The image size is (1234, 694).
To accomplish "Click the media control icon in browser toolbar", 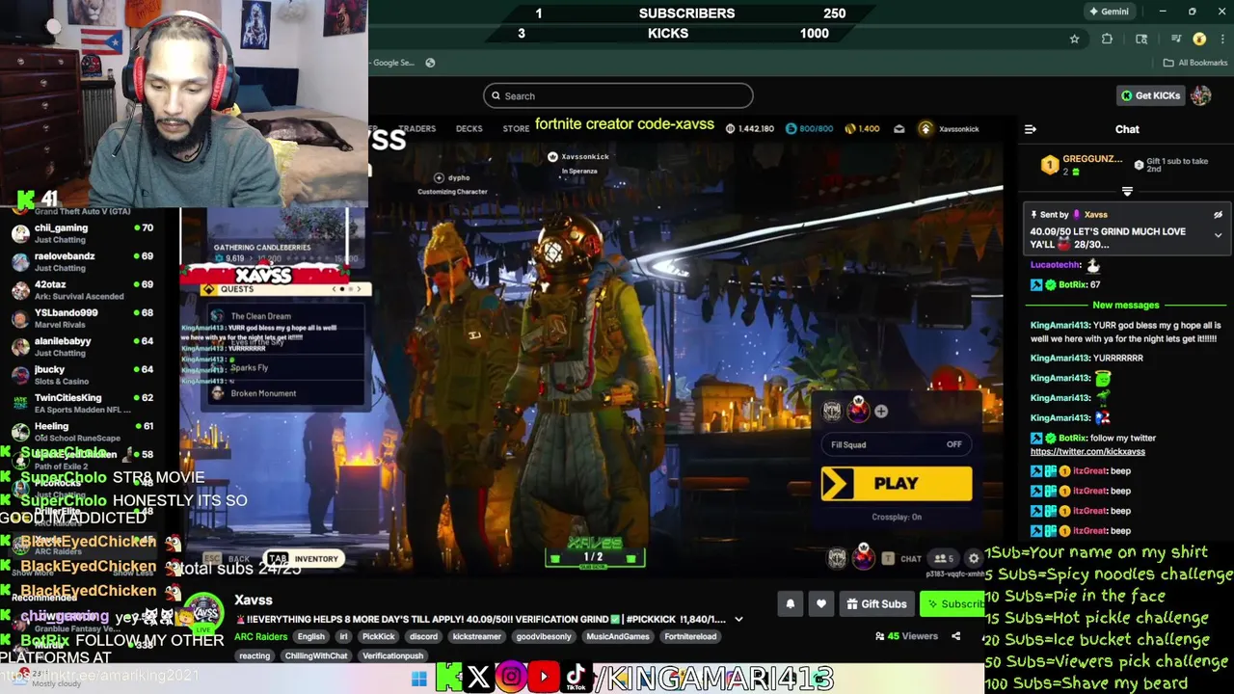I will tap(1176, 40).
